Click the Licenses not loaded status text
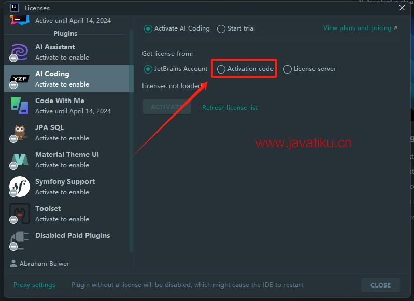414x301 pixels. click(172, 86)
